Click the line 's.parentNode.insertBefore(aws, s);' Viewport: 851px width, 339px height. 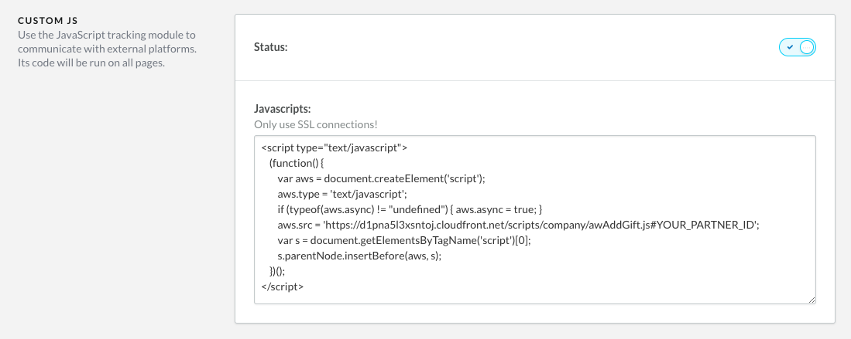coord(359,256)
